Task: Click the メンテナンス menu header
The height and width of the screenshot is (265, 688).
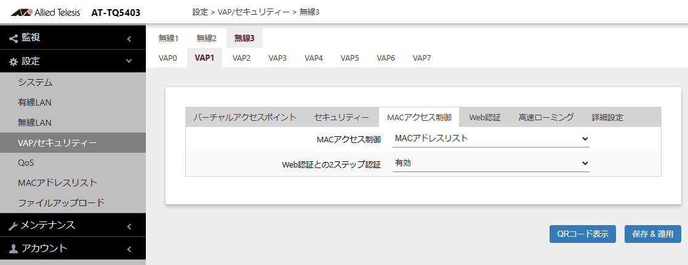Action: 73,226
